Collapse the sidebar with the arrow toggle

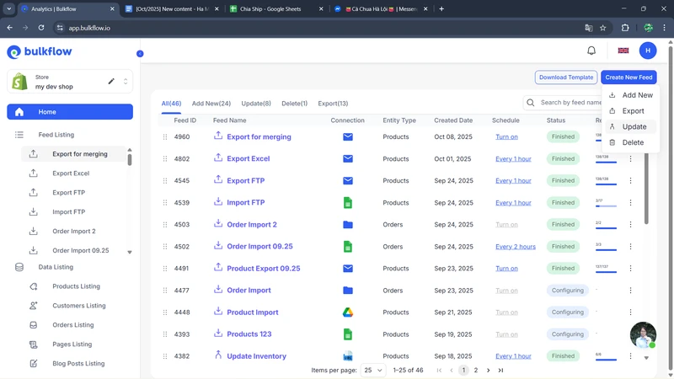click(140, 54)
